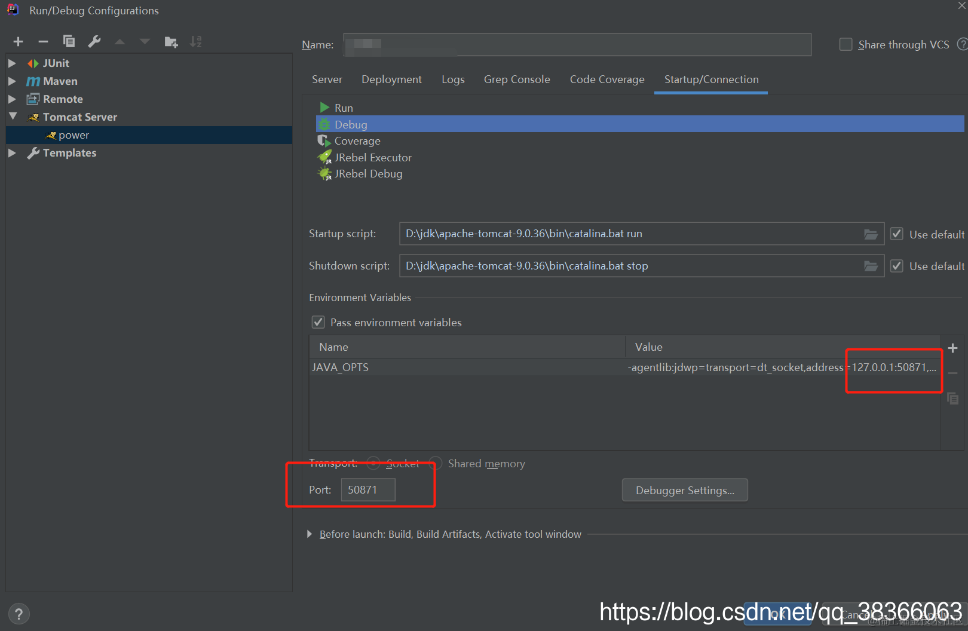Viewport: 968px width, 631px height.
Task: Copy environment variable entry icon
Action: (x=952, y=398)
